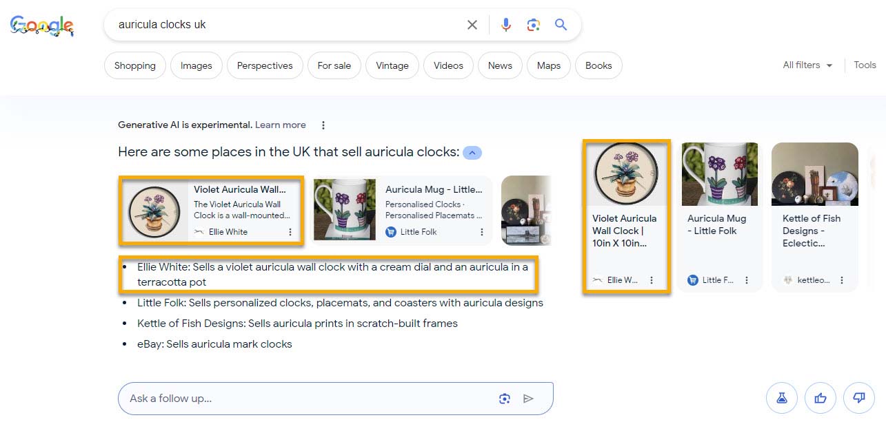Open three-dot menu on right Ellie White card

[x=652, y=280]
